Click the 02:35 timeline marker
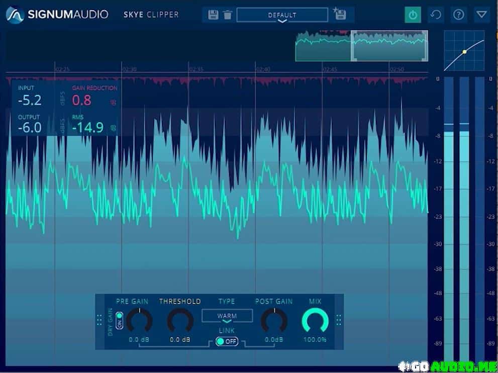498x373 pixels. [x=196, y=69]
